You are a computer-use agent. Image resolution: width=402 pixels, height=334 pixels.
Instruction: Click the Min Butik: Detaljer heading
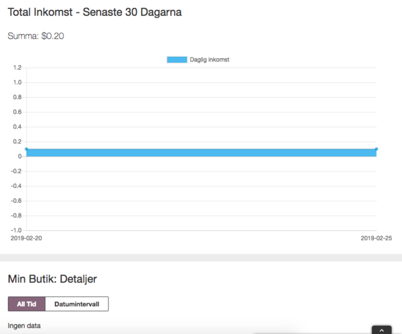click(53, 278)
